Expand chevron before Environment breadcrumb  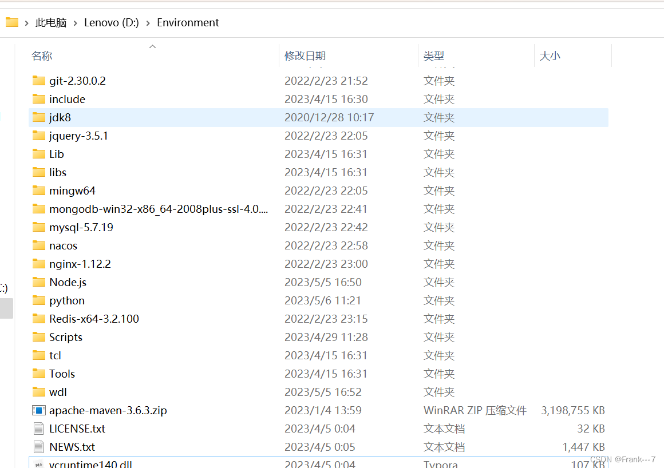point(148,23)
